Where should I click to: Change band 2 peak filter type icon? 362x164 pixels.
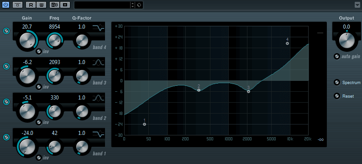(99, 98)
